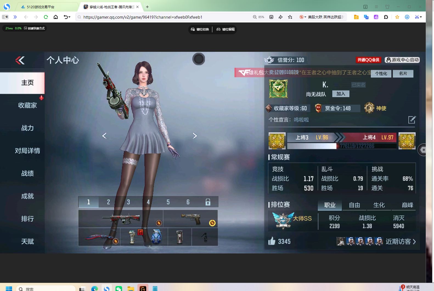Open the 收藏家 sidebar menu item

pyautogui.click(x=27, y=105)
